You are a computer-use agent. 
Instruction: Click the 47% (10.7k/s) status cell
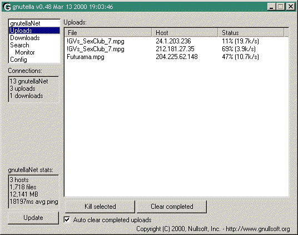(240, 57)
